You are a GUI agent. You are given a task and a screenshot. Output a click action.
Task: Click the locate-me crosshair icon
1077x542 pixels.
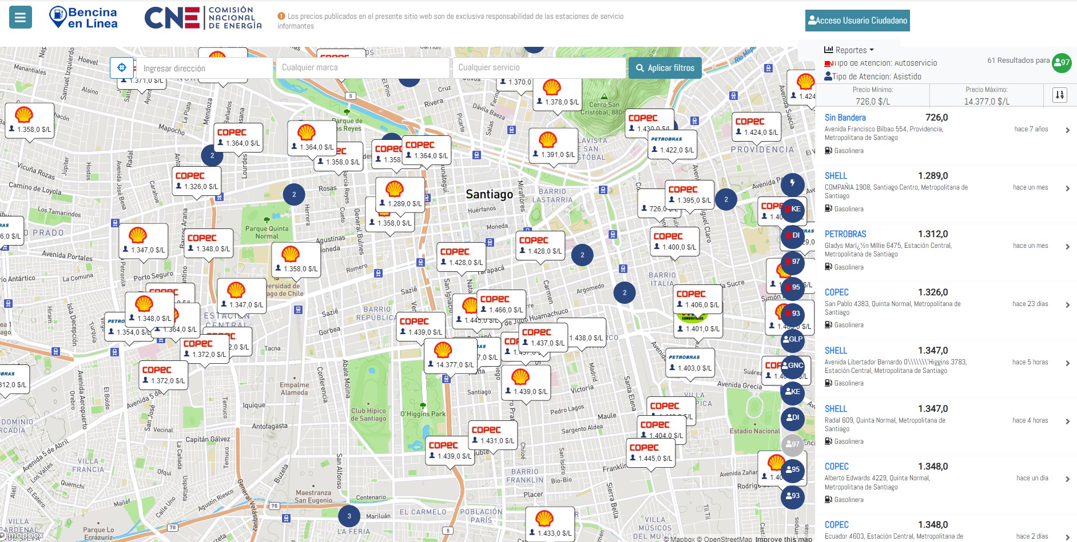pyautogui.click(x=122, y=68)
